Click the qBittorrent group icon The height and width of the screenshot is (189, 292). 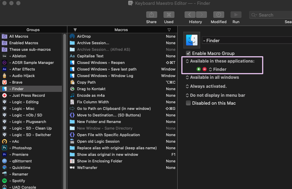click(4, 161)
